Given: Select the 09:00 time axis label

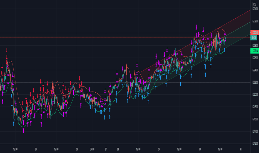Looking at the screenshot, I should [x=92, y=149].
